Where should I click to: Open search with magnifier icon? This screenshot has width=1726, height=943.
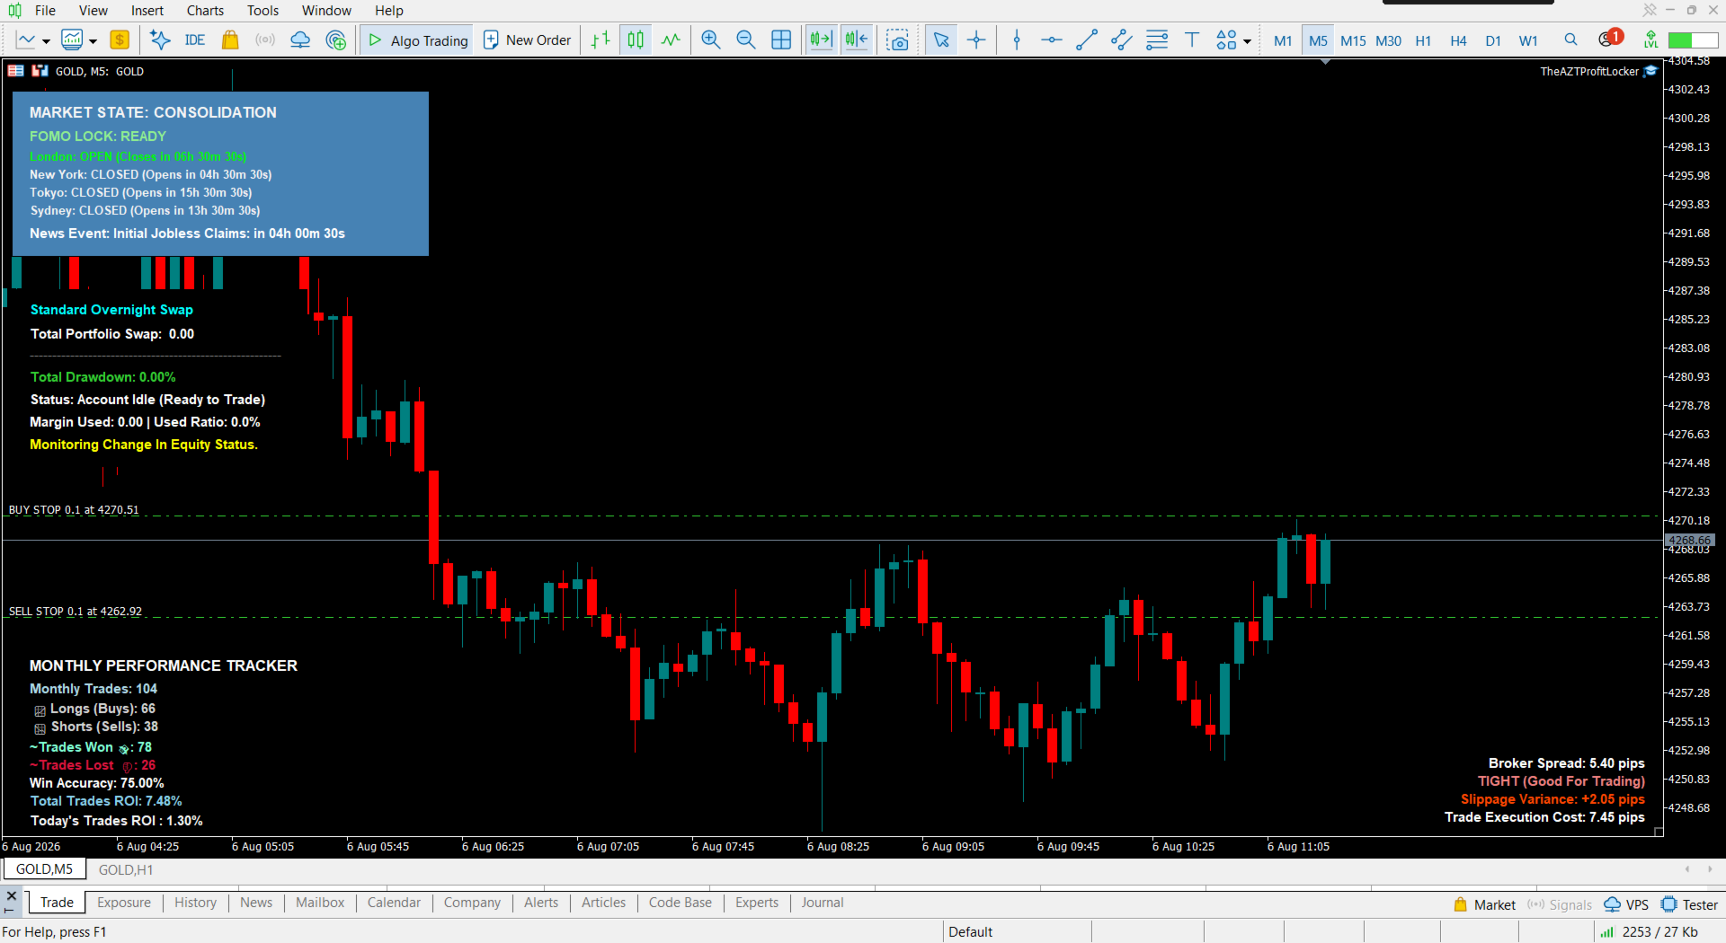coord(1570,40)
